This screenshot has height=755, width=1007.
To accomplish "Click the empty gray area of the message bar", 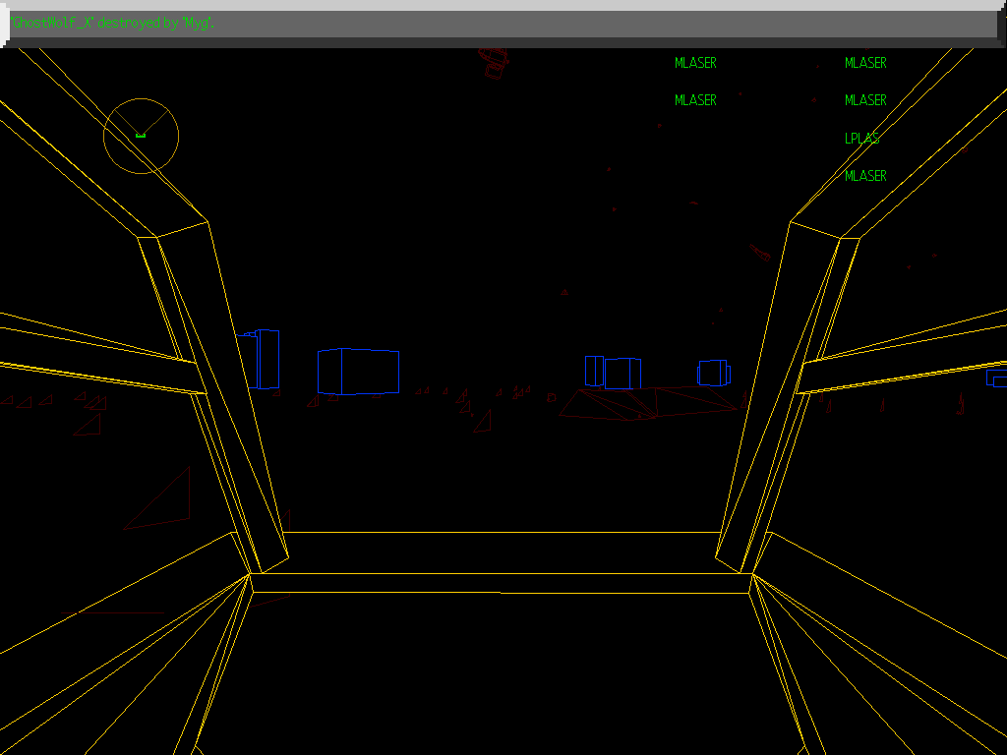I will (x=590, y=24).
